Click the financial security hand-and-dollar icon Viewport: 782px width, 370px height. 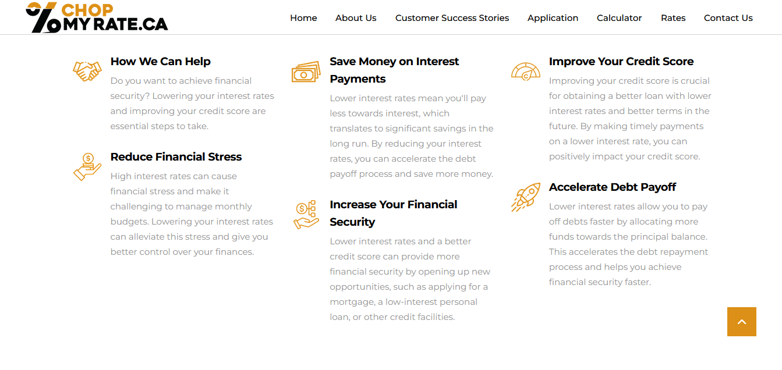(306, 214)
